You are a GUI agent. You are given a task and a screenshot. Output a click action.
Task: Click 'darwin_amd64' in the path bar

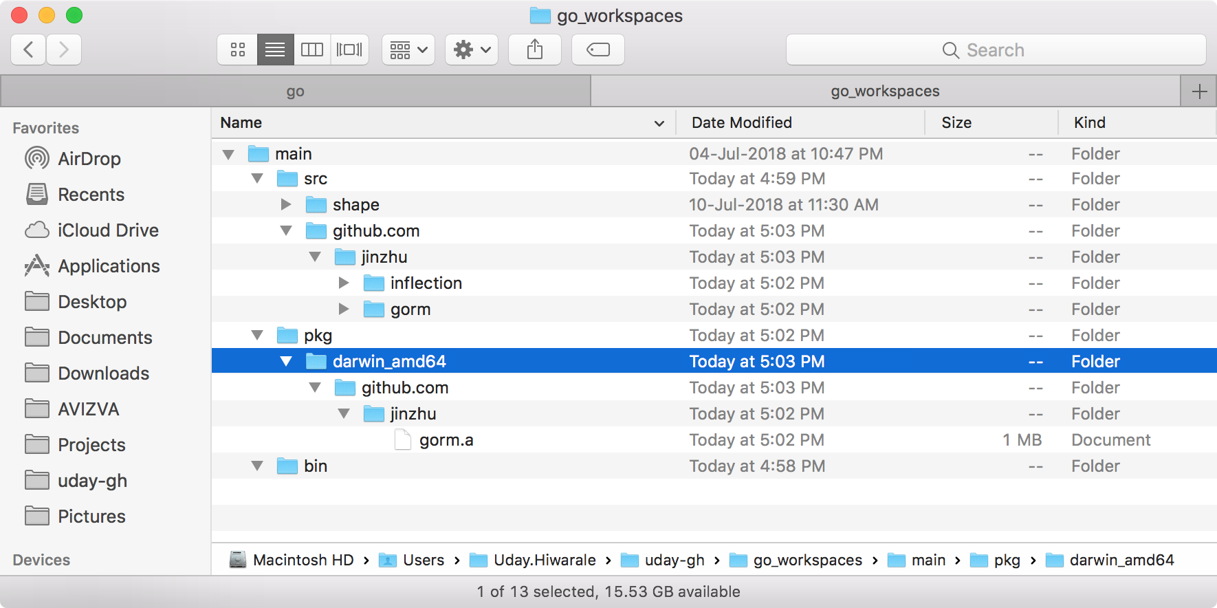coord(1110,561)
